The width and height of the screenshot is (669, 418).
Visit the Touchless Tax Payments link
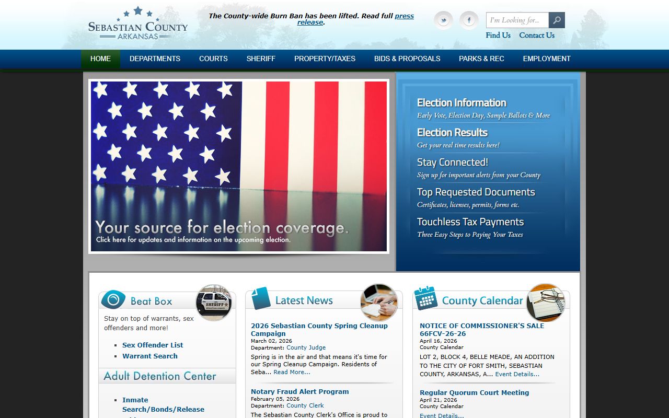coord(470,222)
